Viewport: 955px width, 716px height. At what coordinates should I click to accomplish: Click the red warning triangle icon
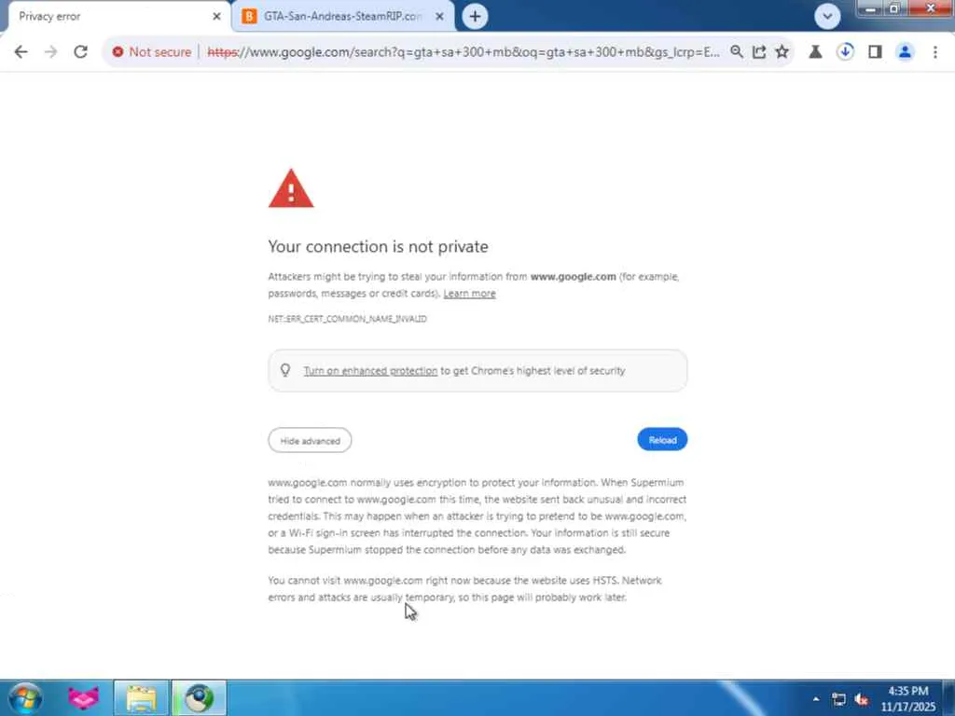[291, 188]
